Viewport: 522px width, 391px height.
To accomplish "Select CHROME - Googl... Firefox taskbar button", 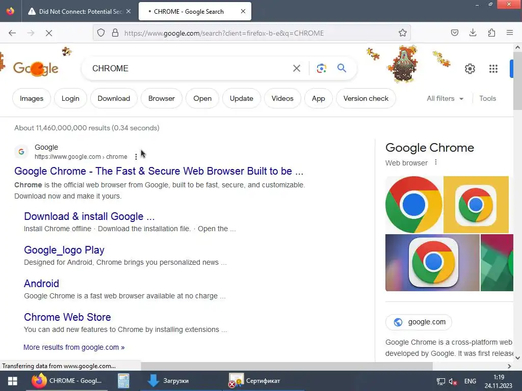I will tap(67, 381).
